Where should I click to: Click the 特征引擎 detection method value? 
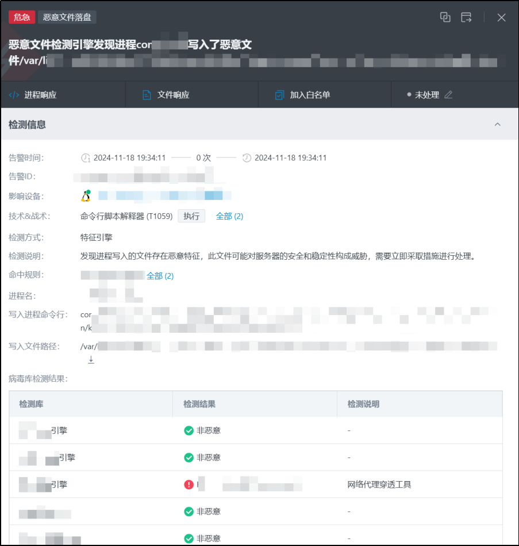(x=97, y=237)
